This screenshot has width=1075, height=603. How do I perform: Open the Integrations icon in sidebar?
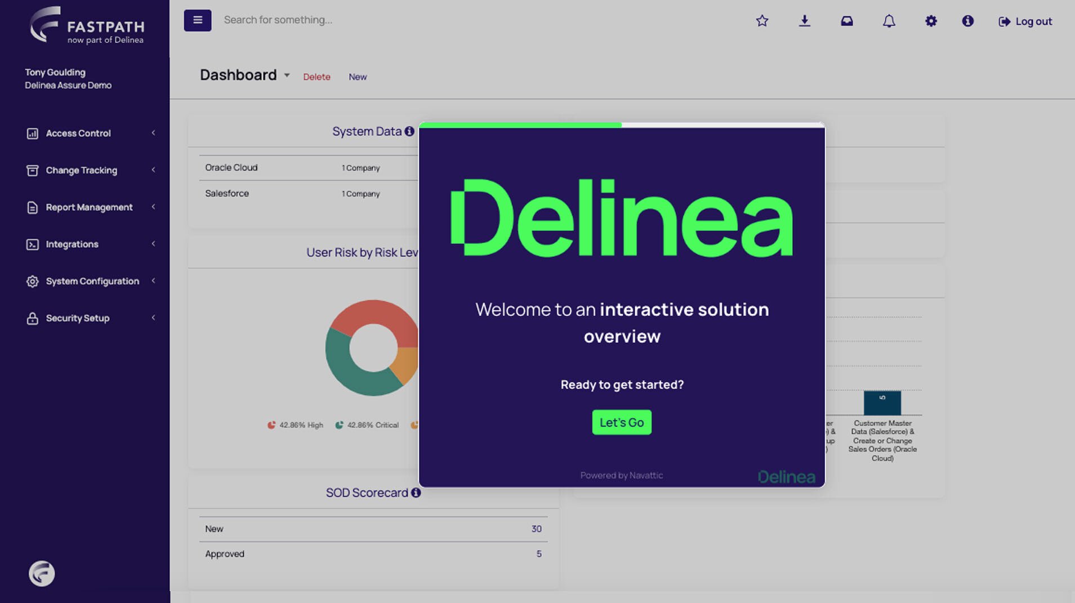[32, 244]
